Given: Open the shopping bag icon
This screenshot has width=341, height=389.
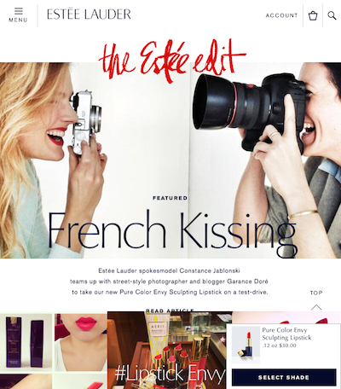Looking at the screenshot, I should (x=313, y=15).
